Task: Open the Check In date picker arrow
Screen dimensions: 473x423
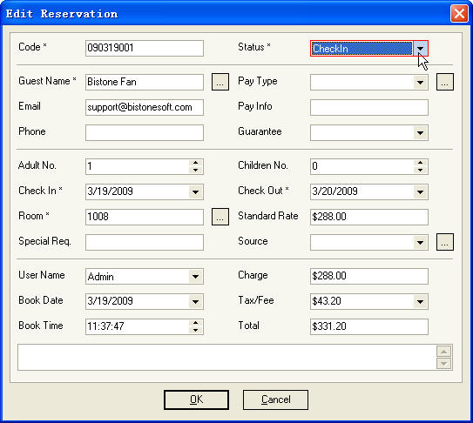Action: coord(195,191)
